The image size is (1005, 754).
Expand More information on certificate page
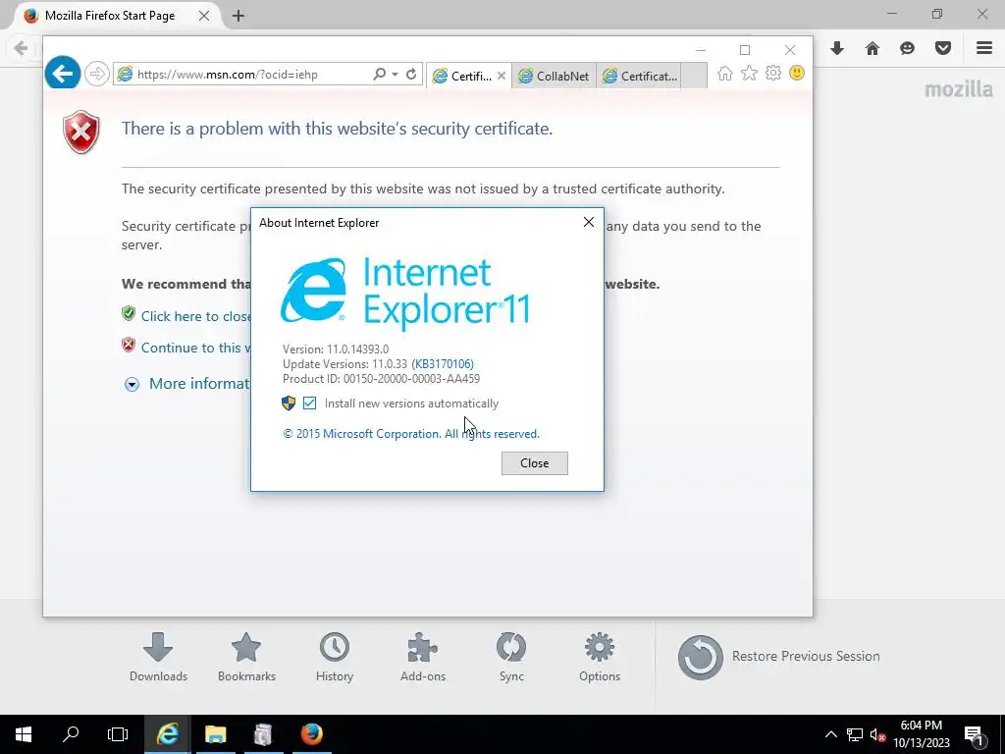(x=186, y=384)
